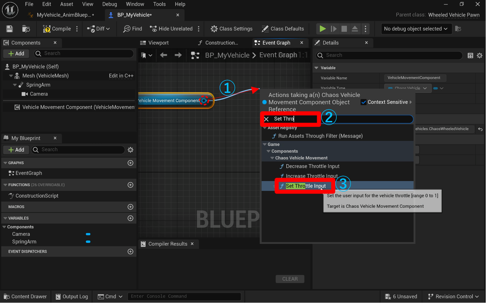Compile the blueprint

[57, 29]
